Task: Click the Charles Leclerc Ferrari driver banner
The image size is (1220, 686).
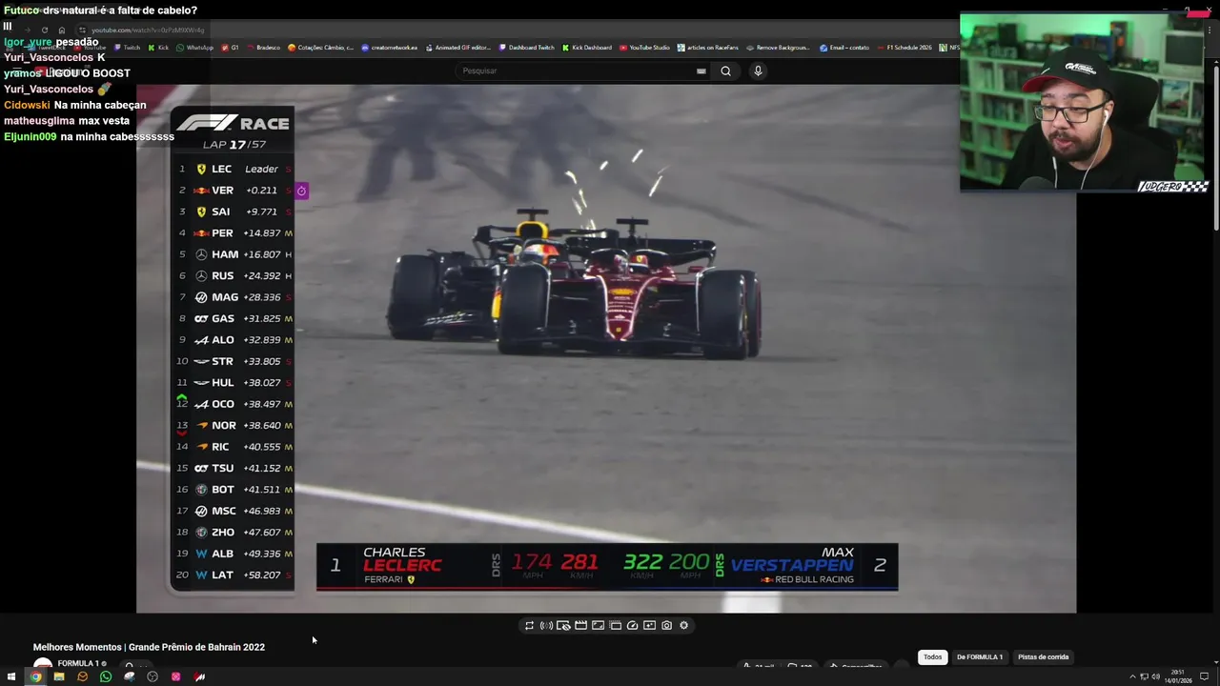Action: pyautogui.click(x=407, y=566)
